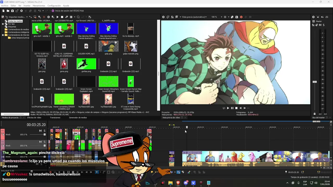Open media properties gear in project media toolbar
The height and width of the screenshot is (187, 333).
[48, 17]
